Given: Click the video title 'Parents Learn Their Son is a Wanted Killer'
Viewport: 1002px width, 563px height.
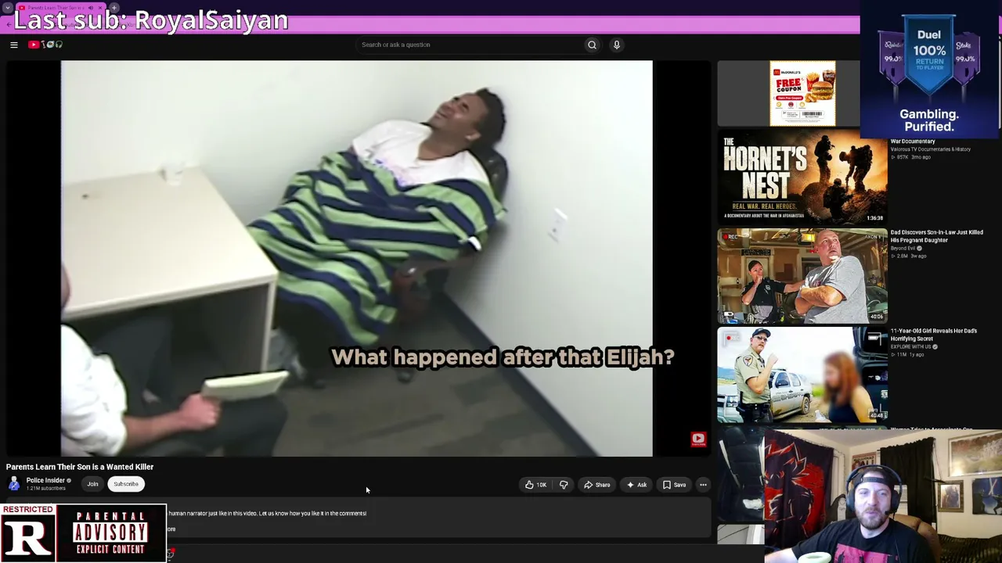Looking at the screenshot, I should click(x=80, y=467).
